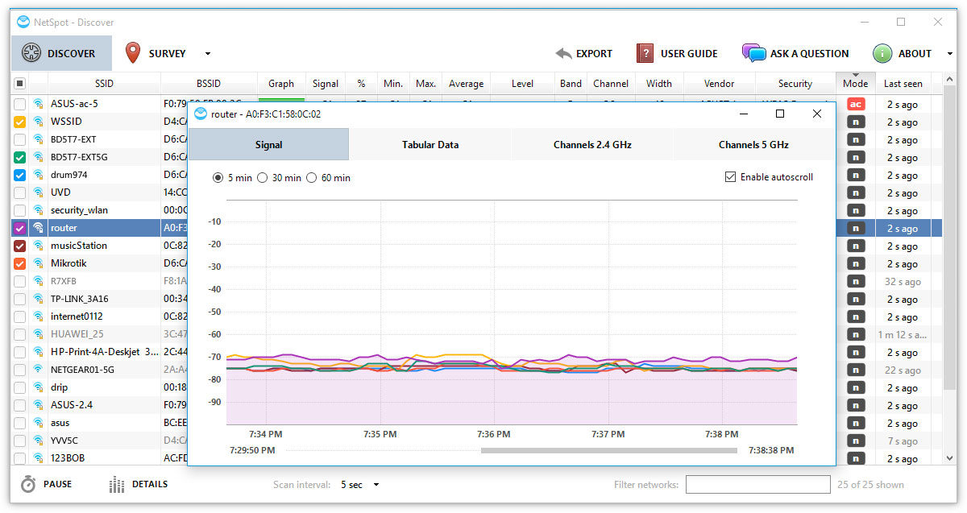Uncheck the orange WSSID checkbox
The width and height of the screenshot is (967, 513).
19,122
